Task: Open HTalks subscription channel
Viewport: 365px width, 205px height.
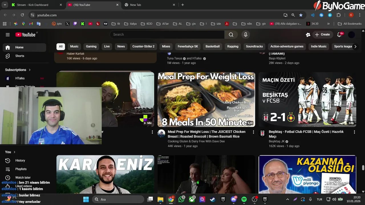Action: (x=25, y=78)
